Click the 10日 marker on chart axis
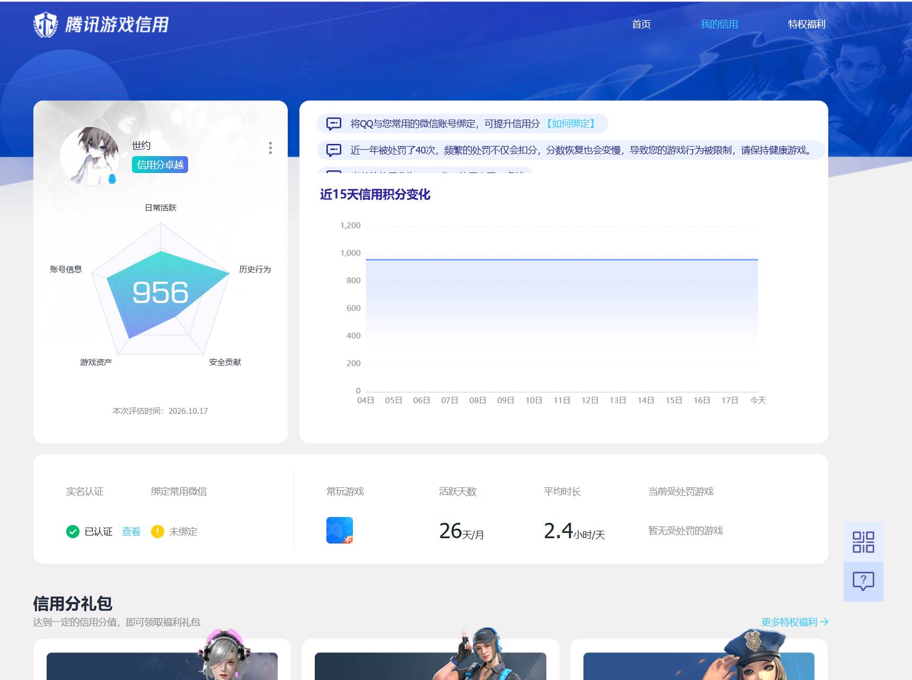 click(x=534, y=400)
